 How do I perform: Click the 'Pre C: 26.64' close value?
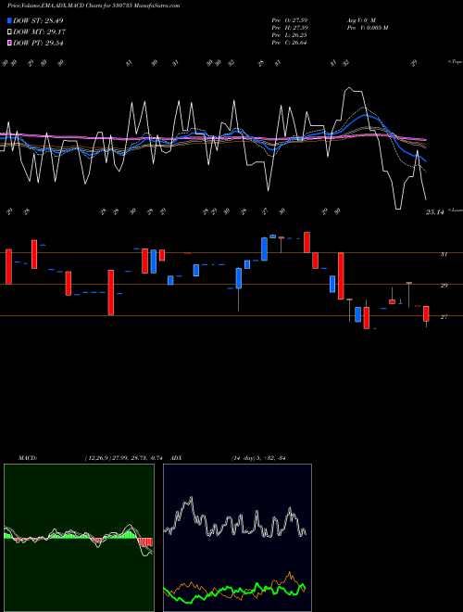click(289, 43)
